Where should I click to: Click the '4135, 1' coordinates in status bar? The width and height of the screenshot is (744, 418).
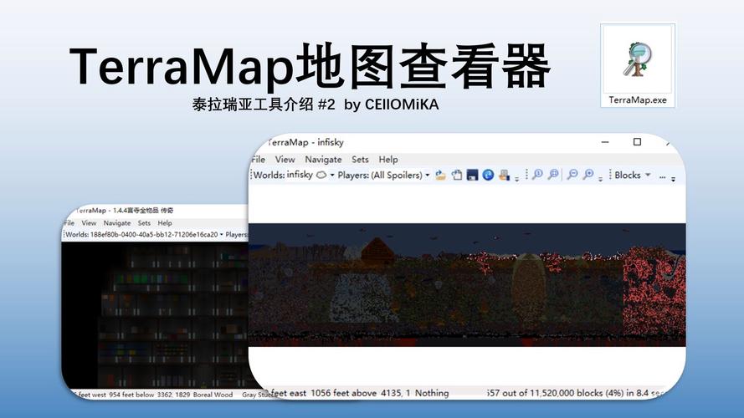(395, 393)
